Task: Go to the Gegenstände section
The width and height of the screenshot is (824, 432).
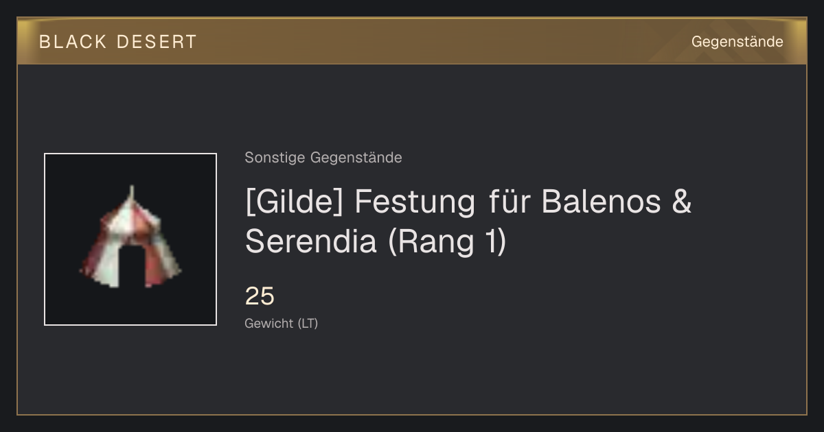Action: (737, 42)
